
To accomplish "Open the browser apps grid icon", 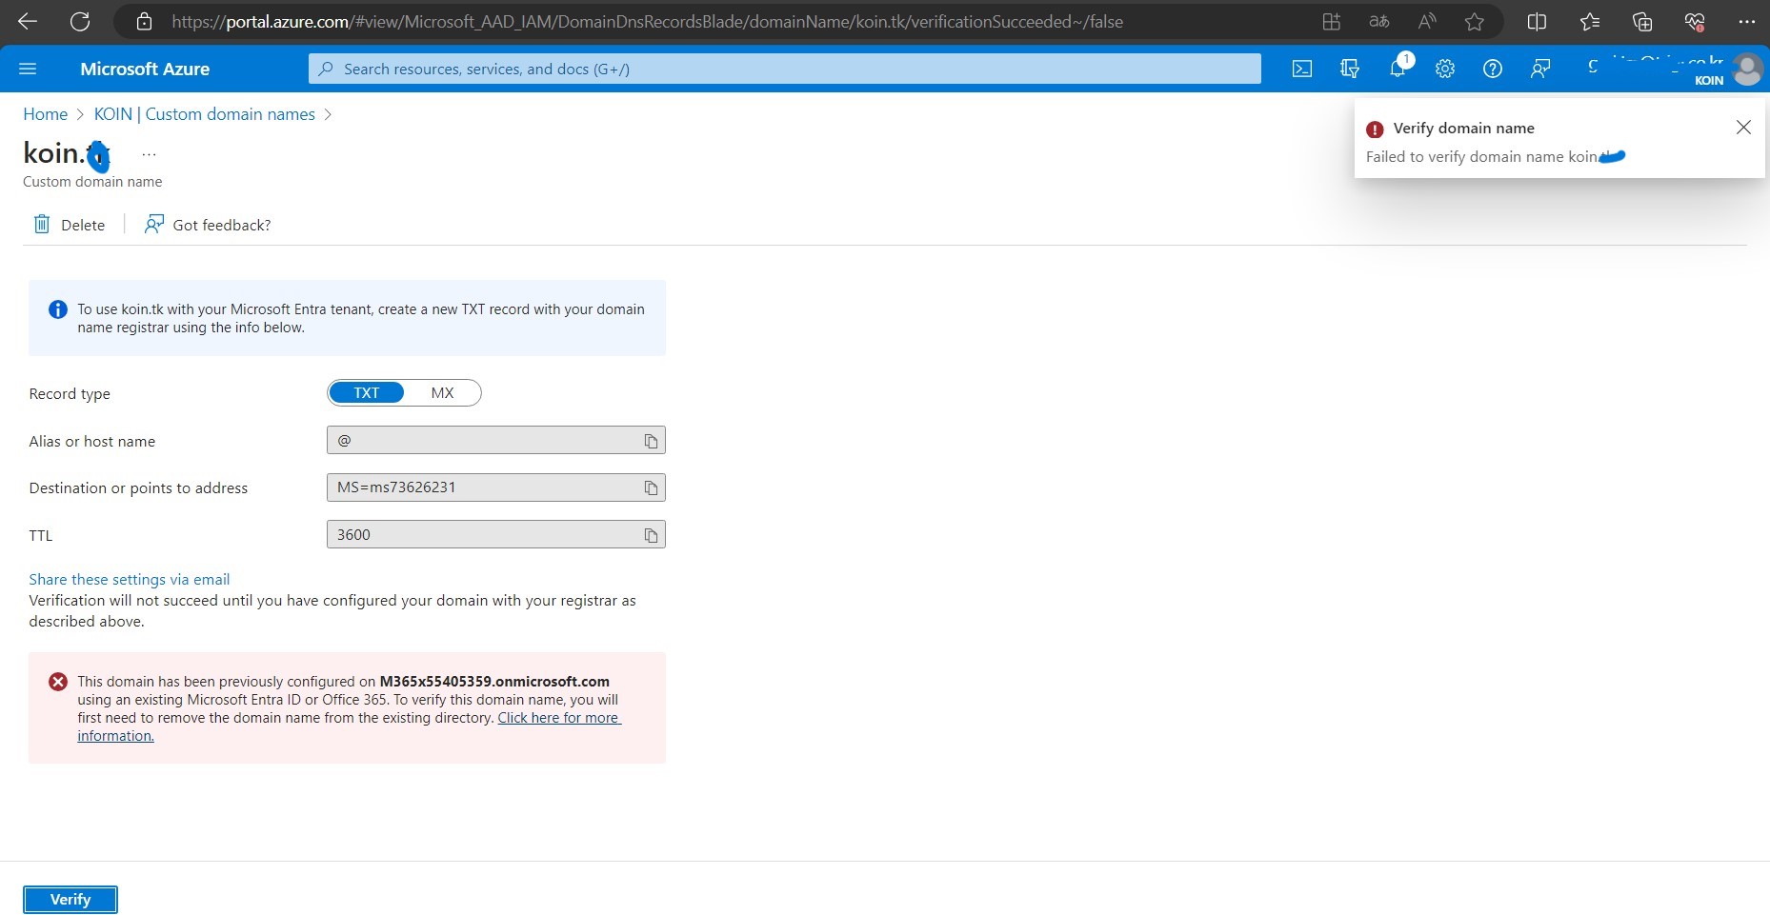I will (1331, 21).
